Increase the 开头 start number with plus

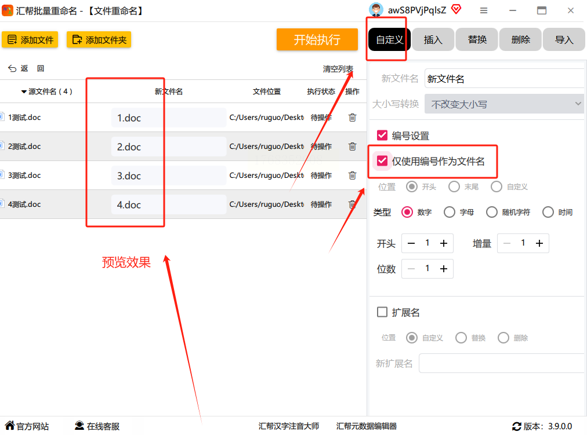pyautogui.click(x=444, y=243)
